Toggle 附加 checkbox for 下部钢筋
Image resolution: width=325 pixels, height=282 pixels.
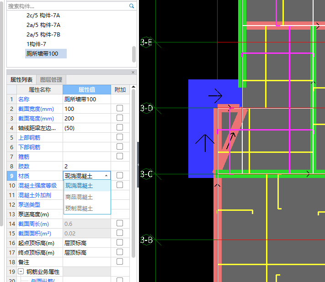coord(120,146)
